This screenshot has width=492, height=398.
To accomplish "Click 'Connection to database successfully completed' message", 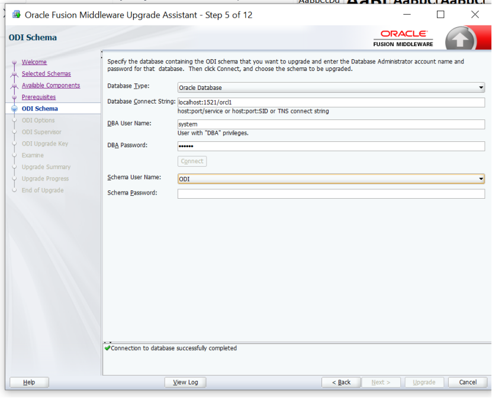I will 174,348.
